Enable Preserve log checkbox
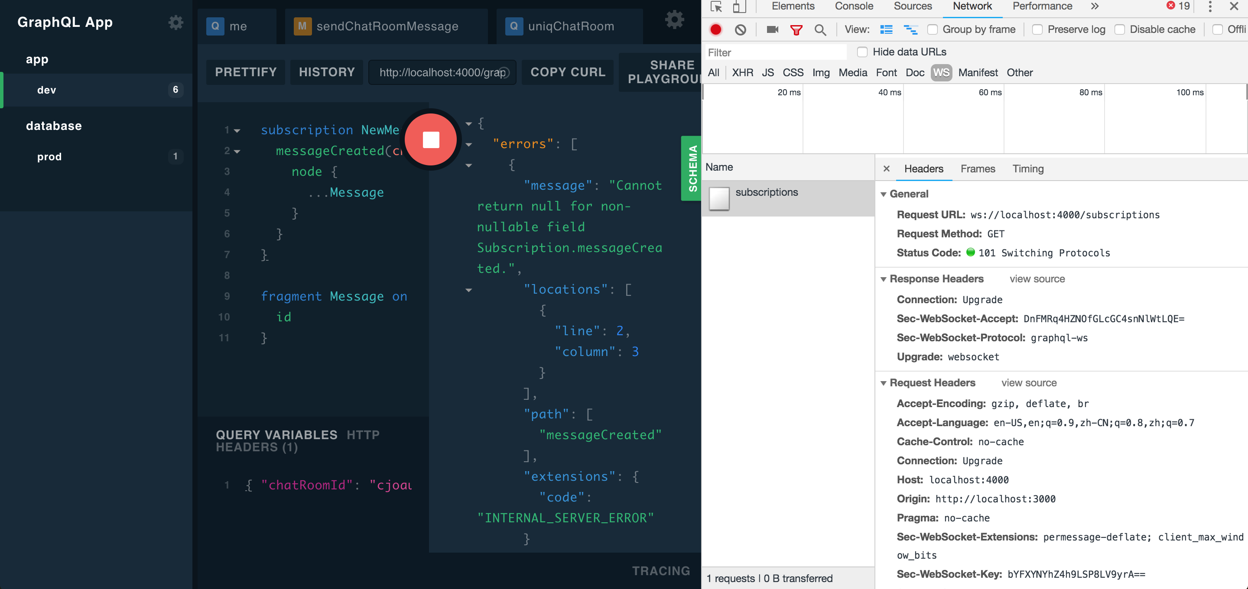Screen dimensions: 1248x589 click(1037, 29)
